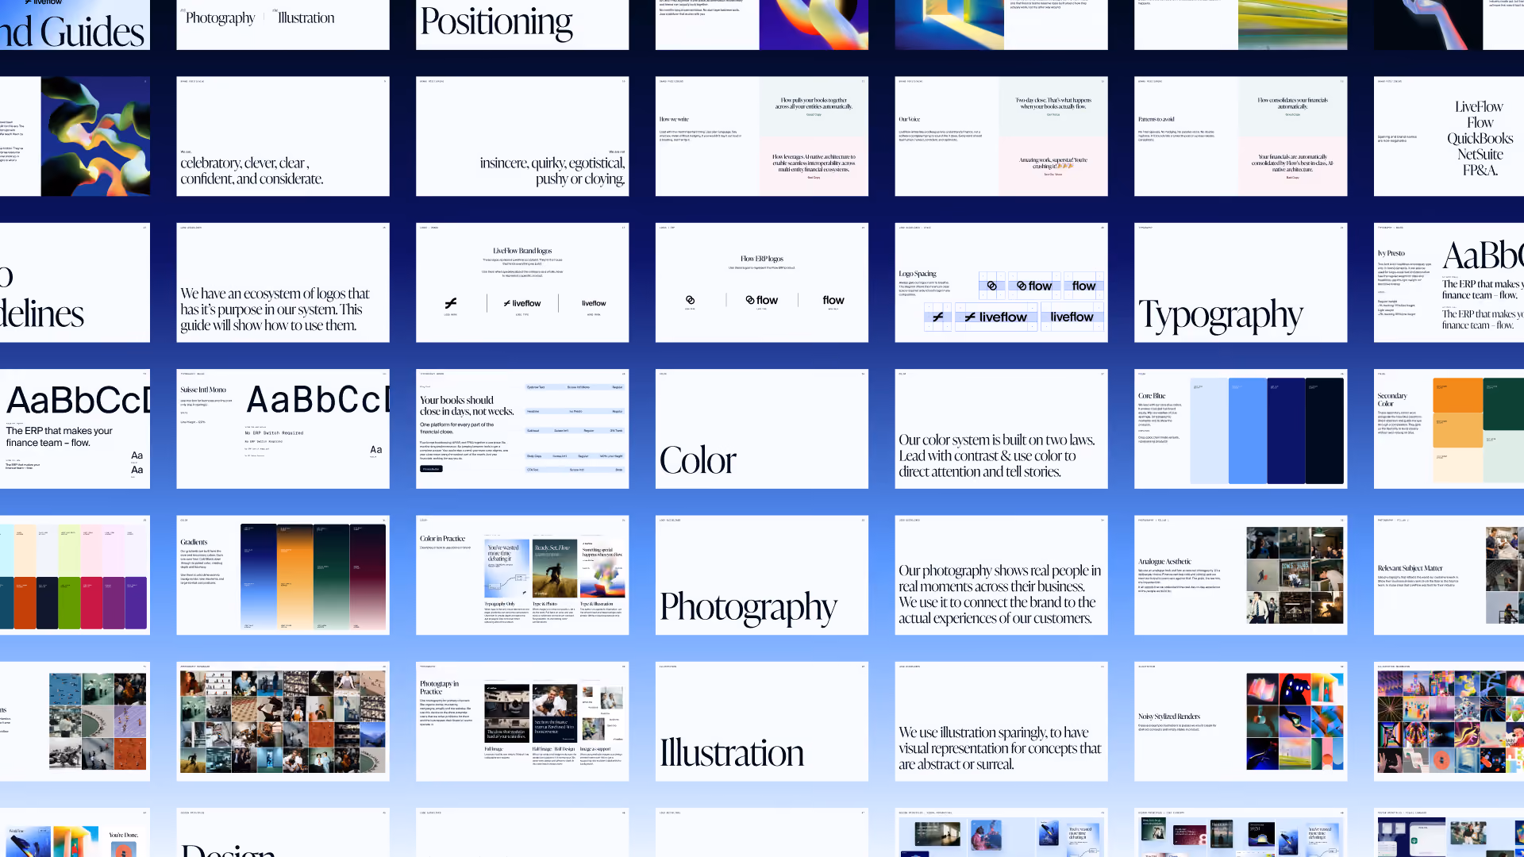The image size is (1524, 857).
Task: Open the photo collage slide left of Photography in Practice
Action: pos(283,721)
